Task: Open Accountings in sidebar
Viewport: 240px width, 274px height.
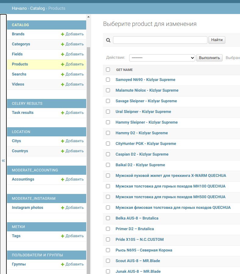Action: 23,179
